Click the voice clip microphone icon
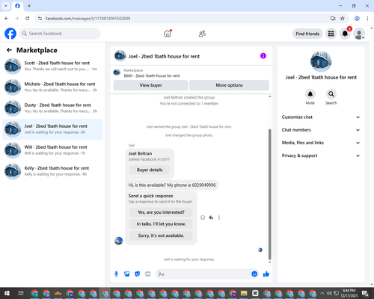This screenshot has height=299, width=374. 116,274
